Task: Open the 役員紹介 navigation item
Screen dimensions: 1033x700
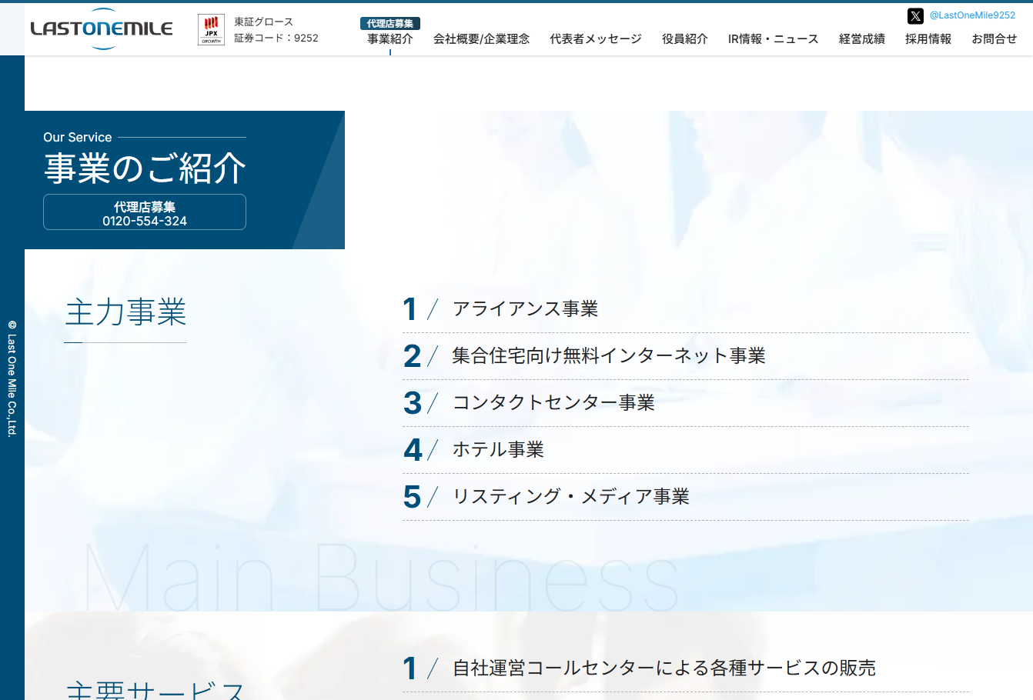Action: click(683, 38)
